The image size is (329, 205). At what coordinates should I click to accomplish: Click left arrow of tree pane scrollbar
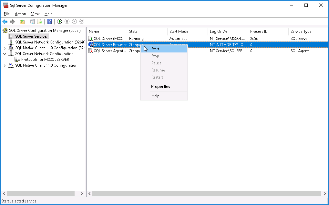4,194
